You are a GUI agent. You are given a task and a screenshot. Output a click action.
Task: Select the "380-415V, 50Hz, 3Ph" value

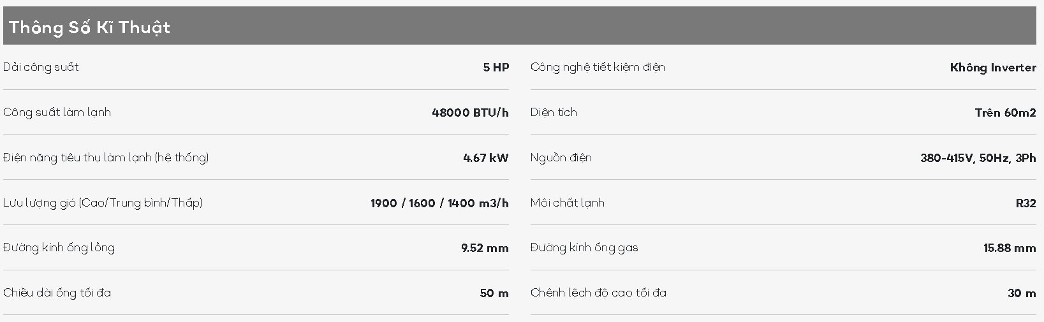pos(978,158)
